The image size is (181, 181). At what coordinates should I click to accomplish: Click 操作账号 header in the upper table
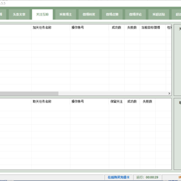(89, 28)
